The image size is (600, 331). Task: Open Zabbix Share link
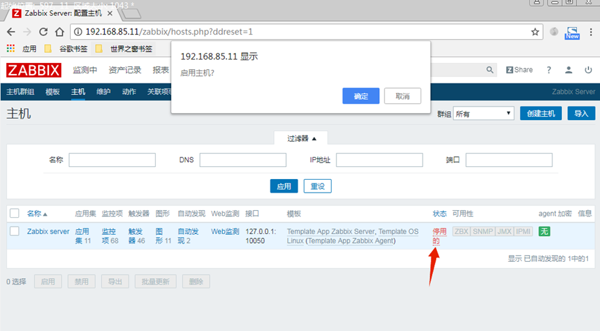pos(519,70)
